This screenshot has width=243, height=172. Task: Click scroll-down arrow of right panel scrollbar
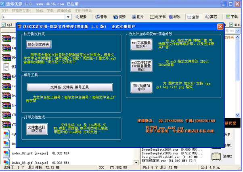[x=237, y=115]
